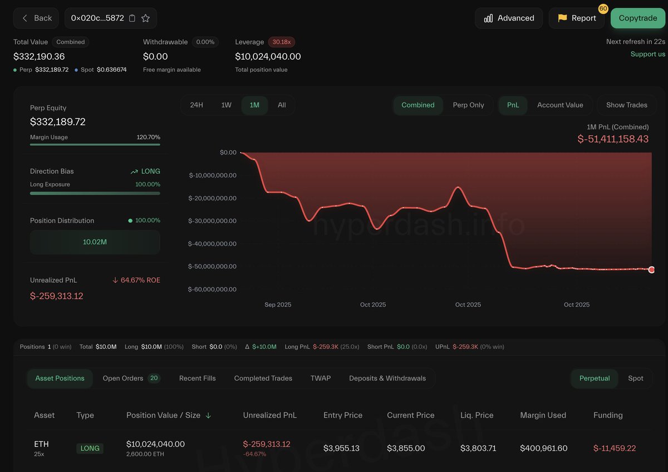668x472 pixels.
Task: Click the Combined badge next to Total Value
Action: [71, 42]
